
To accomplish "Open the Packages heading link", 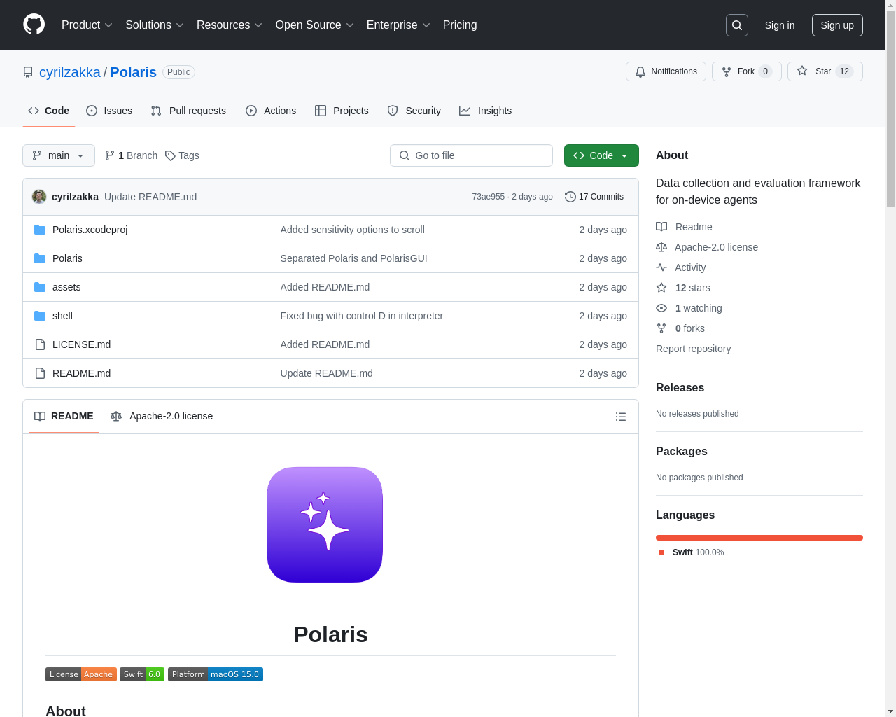I will pos(681,451).
